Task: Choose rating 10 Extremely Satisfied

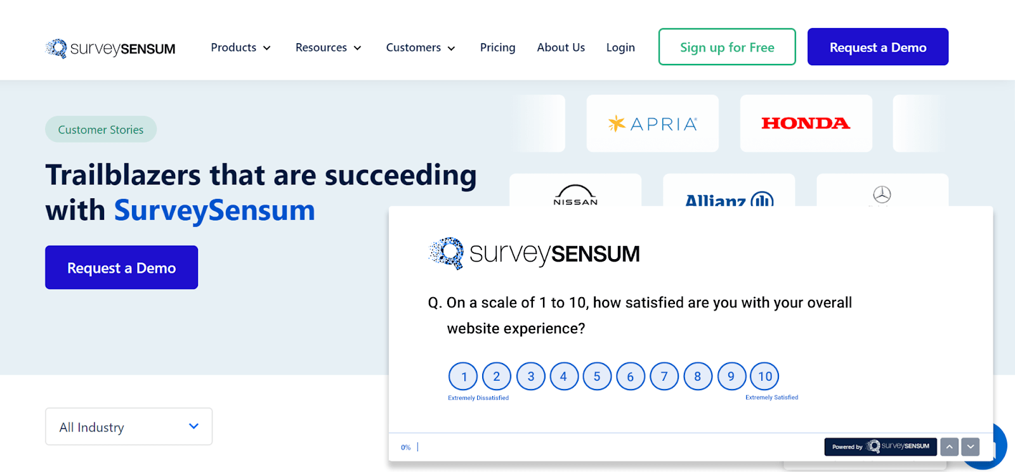Action: pyautogui.click(x=764, y=376)
